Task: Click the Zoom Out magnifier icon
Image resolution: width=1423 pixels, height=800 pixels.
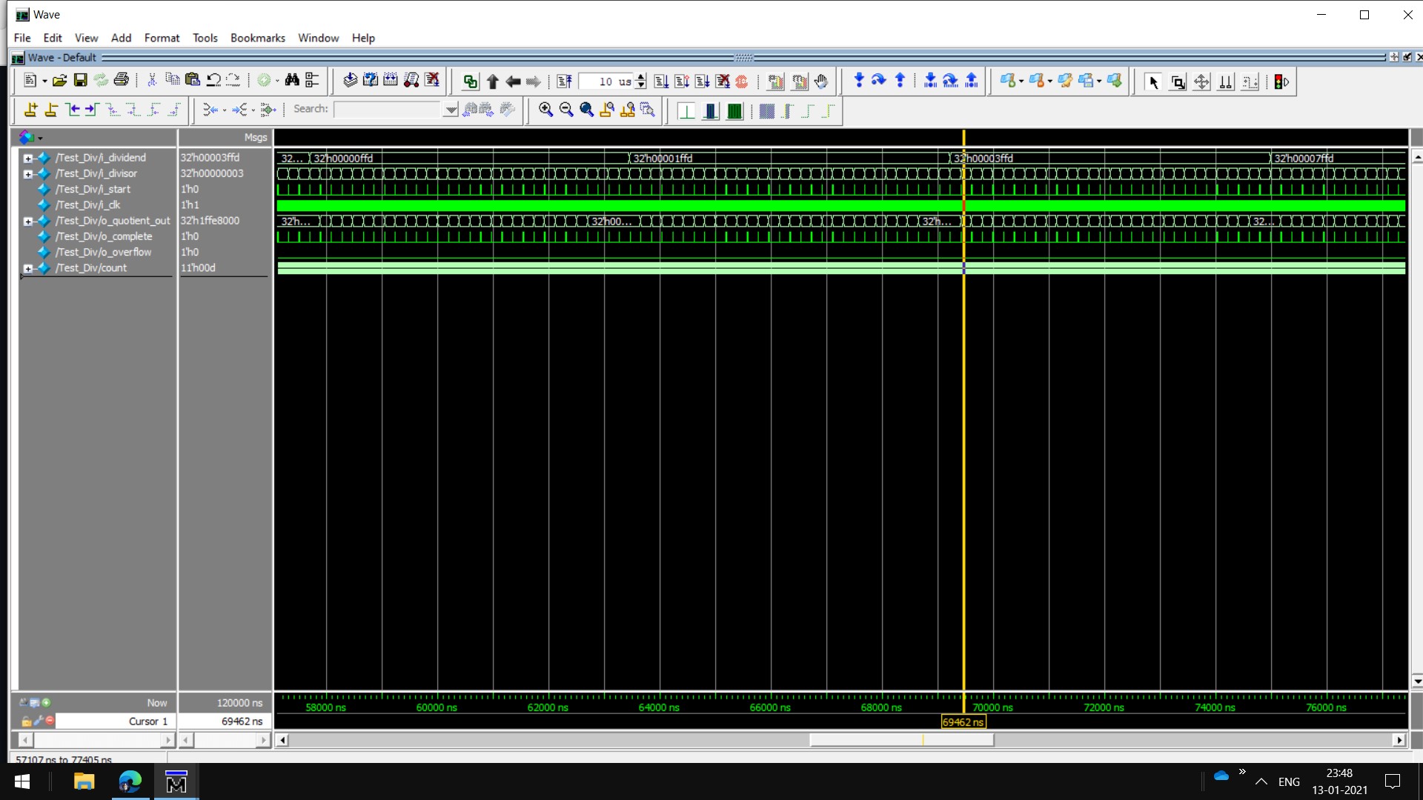Action: (x=566, y=110)
